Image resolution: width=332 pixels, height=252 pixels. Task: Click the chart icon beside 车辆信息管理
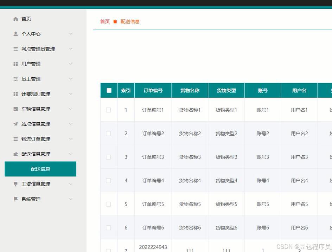point(15,109)
